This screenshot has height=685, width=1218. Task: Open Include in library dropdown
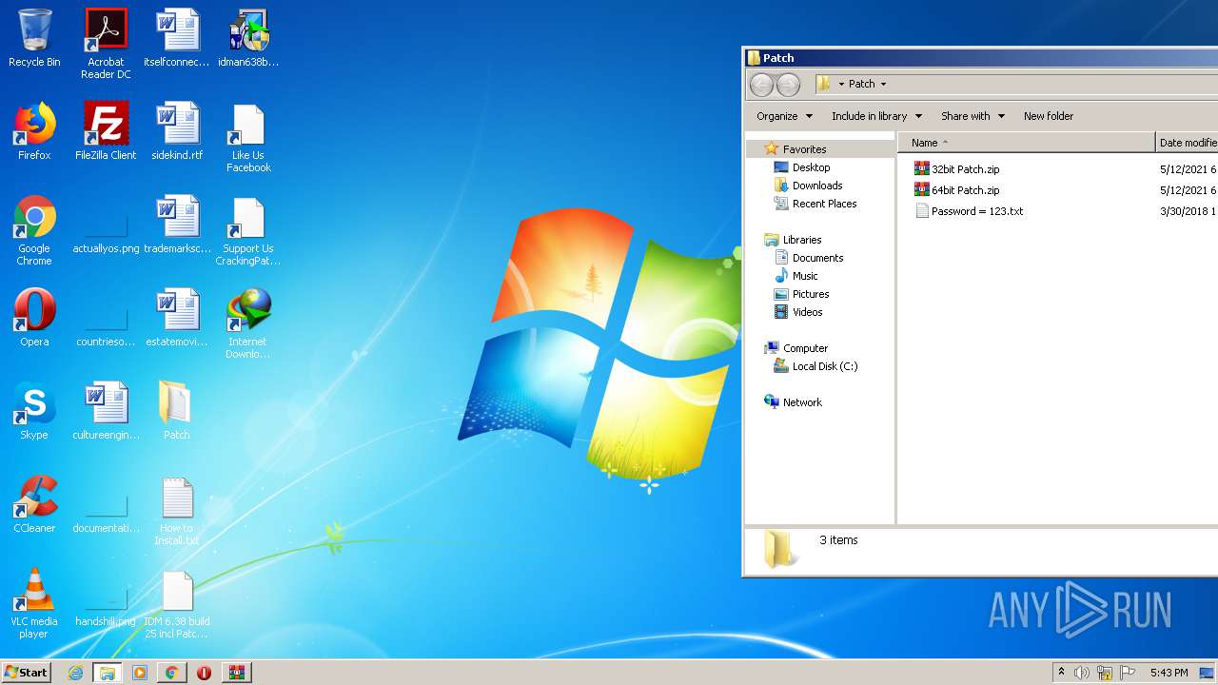876,116
